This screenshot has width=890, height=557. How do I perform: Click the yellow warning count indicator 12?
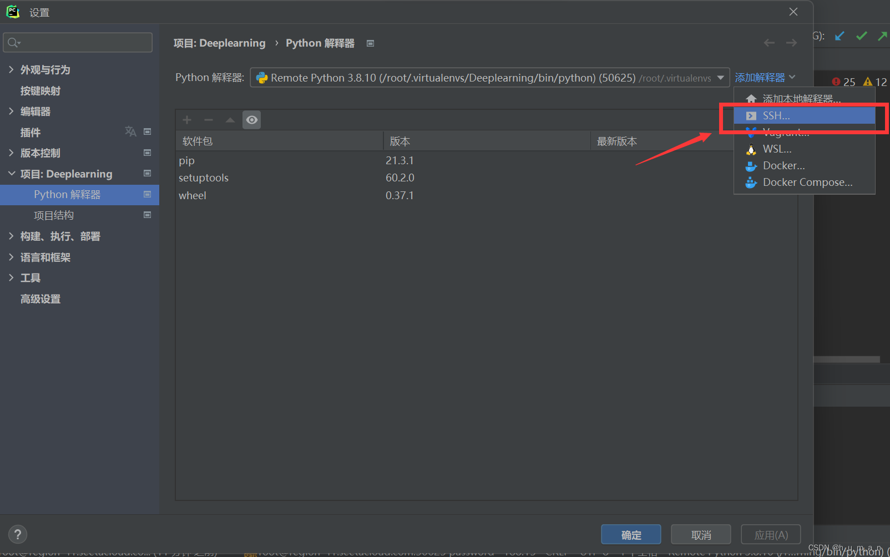(x=876, y=82)
